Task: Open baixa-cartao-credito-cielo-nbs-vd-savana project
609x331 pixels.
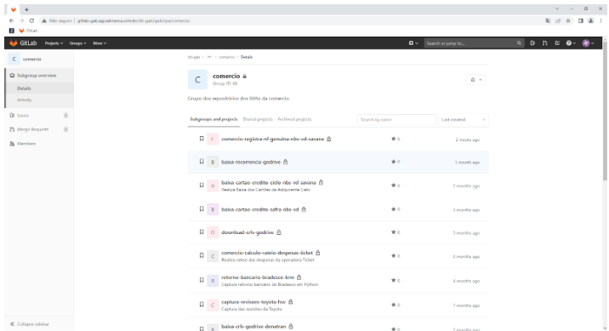Action: (269, 183)
